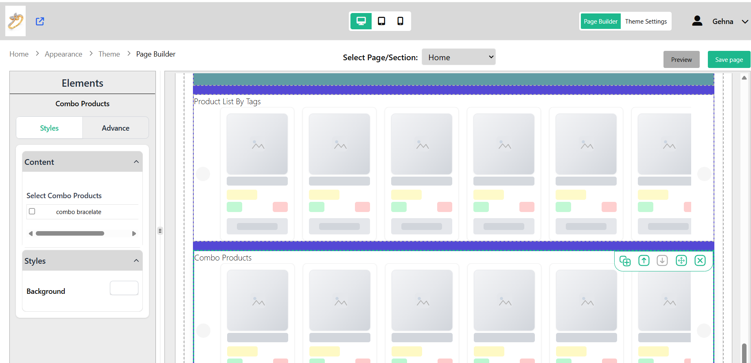751x363 pixels.
Task: Save the page
Action: (x=729, y=59)
